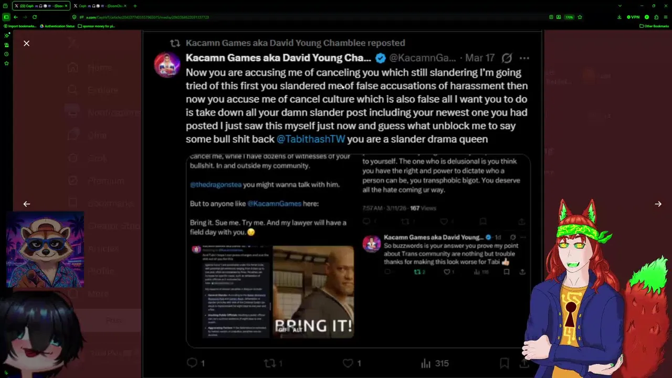
Task: Reply to the Kacamn Games post
Action: 192,363
